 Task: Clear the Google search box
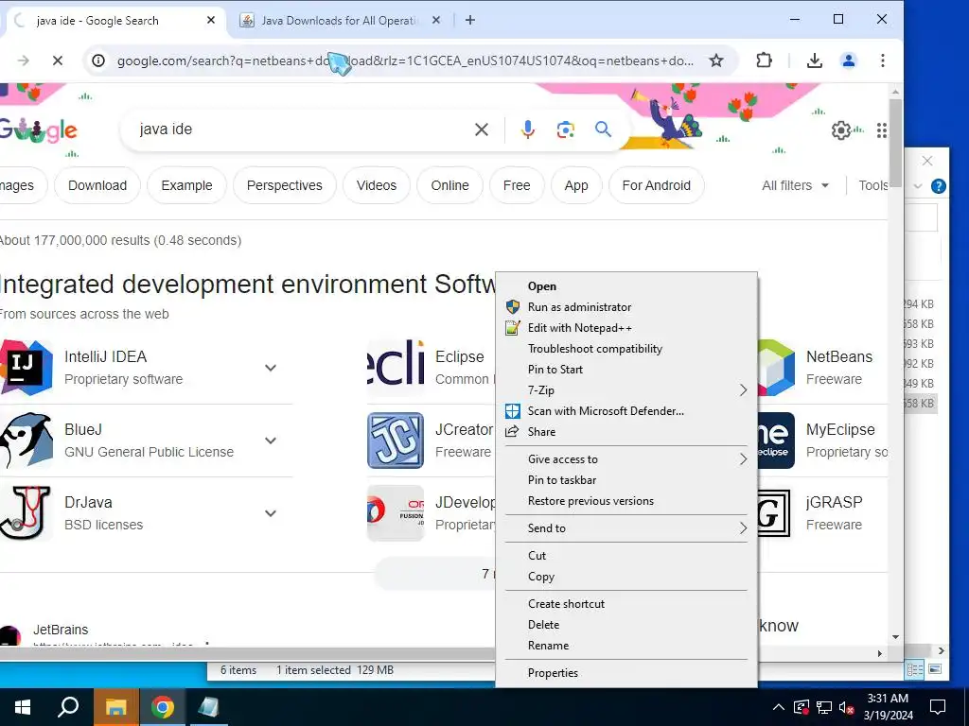[482, 129]
